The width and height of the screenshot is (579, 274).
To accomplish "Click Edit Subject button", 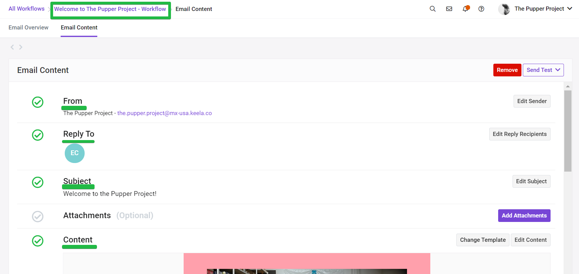I will [x=531, y=181].
